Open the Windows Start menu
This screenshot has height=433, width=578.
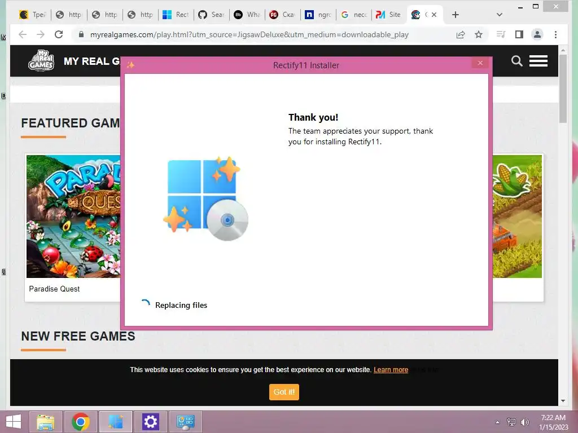coord(14,422)
